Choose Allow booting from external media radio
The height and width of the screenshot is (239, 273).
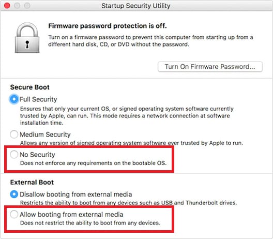coord(14,215)
